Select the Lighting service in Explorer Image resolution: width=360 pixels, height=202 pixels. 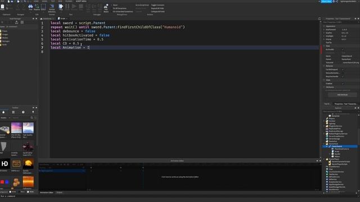click(332, 123)
